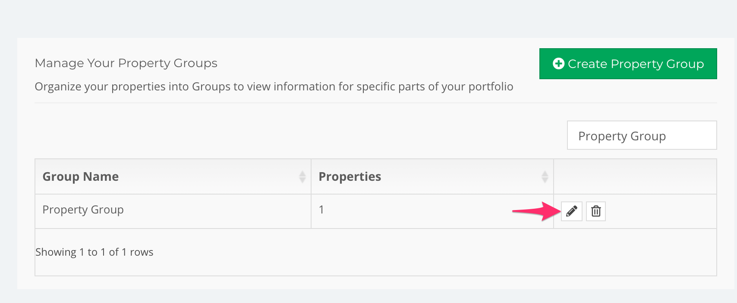Click empty space right of trash icon
This screenshot has height=303, width=737.
click(661, 211)
